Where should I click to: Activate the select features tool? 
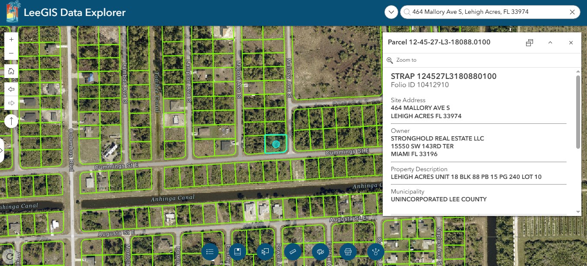tap(265, 252)
